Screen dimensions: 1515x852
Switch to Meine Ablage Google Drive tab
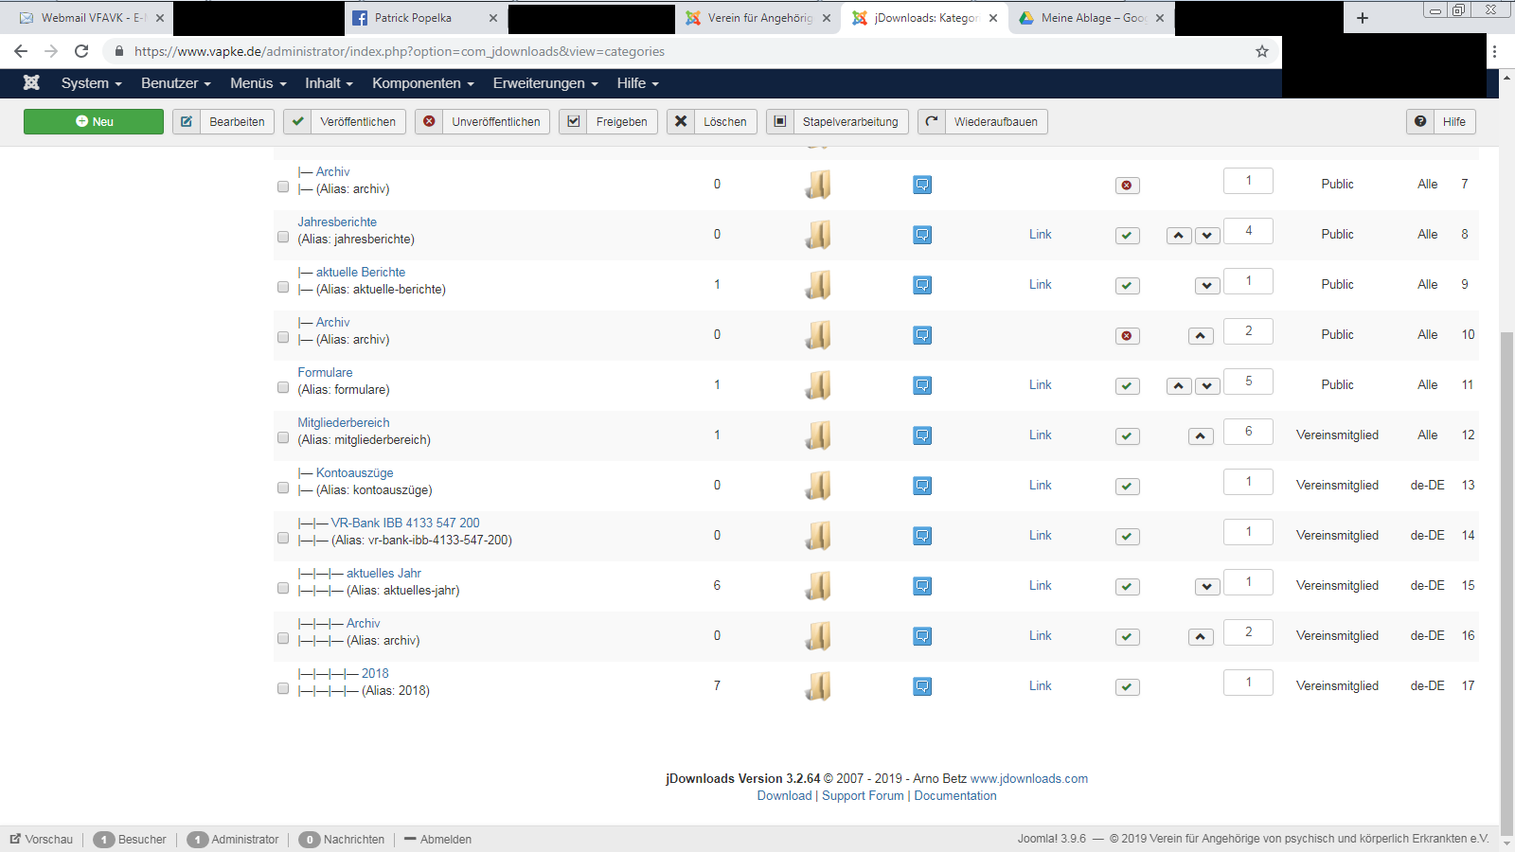(1091, 18)
